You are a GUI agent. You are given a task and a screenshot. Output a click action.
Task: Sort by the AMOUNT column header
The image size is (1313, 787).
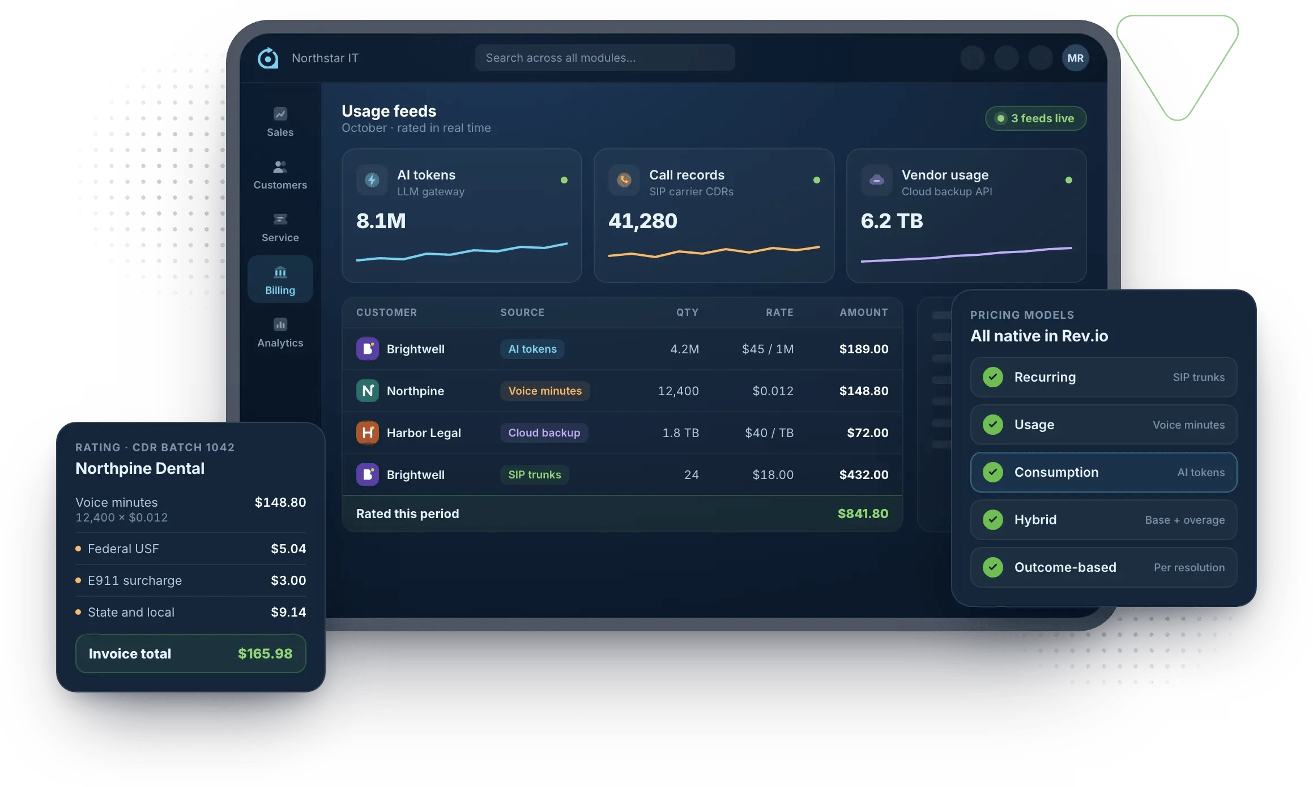863,313
